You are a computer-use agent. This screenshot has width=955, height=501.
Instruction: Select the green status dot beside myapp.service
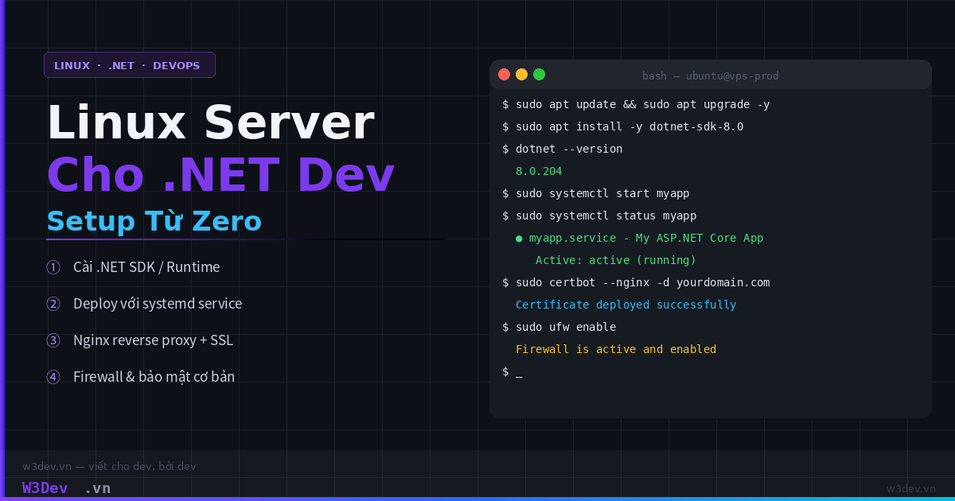point(519,238)
